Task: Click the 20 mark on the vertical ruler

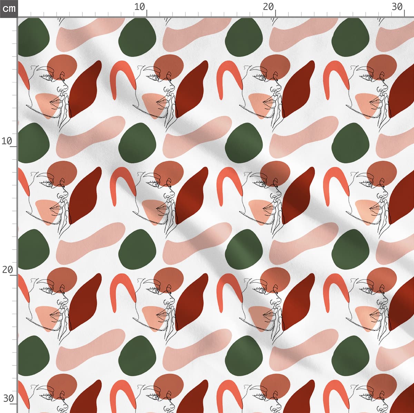Action: (7, 270)
